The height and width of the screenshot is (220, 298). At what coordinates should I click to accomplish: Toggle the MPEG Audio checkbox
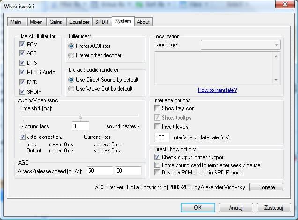click(22, 72)
